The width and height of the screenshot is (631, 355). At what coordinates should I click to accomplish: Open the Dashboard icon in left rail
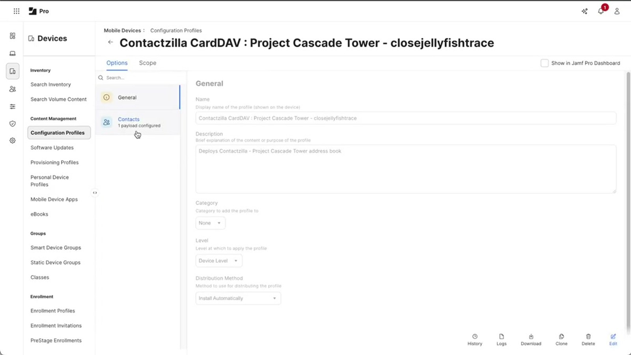(x=13, y=36)
